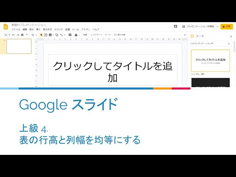Screen dimensions: 236x177
Task: Click the paint format icon
Action: click(27, 35)
